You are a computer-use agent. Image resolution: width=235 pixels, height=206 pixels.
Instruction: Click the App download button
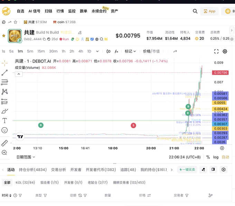tap(209, 11)
